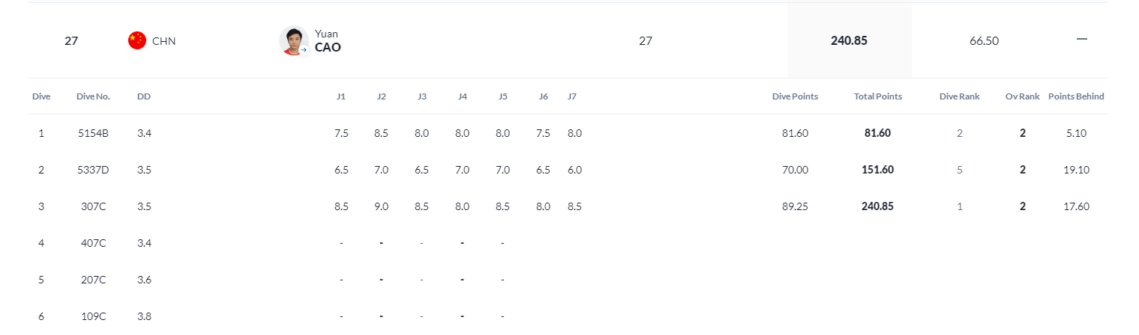This screenshot has width=1139, height=335.
Task: Select dive code 109C in row six
Action: [94, 316]
